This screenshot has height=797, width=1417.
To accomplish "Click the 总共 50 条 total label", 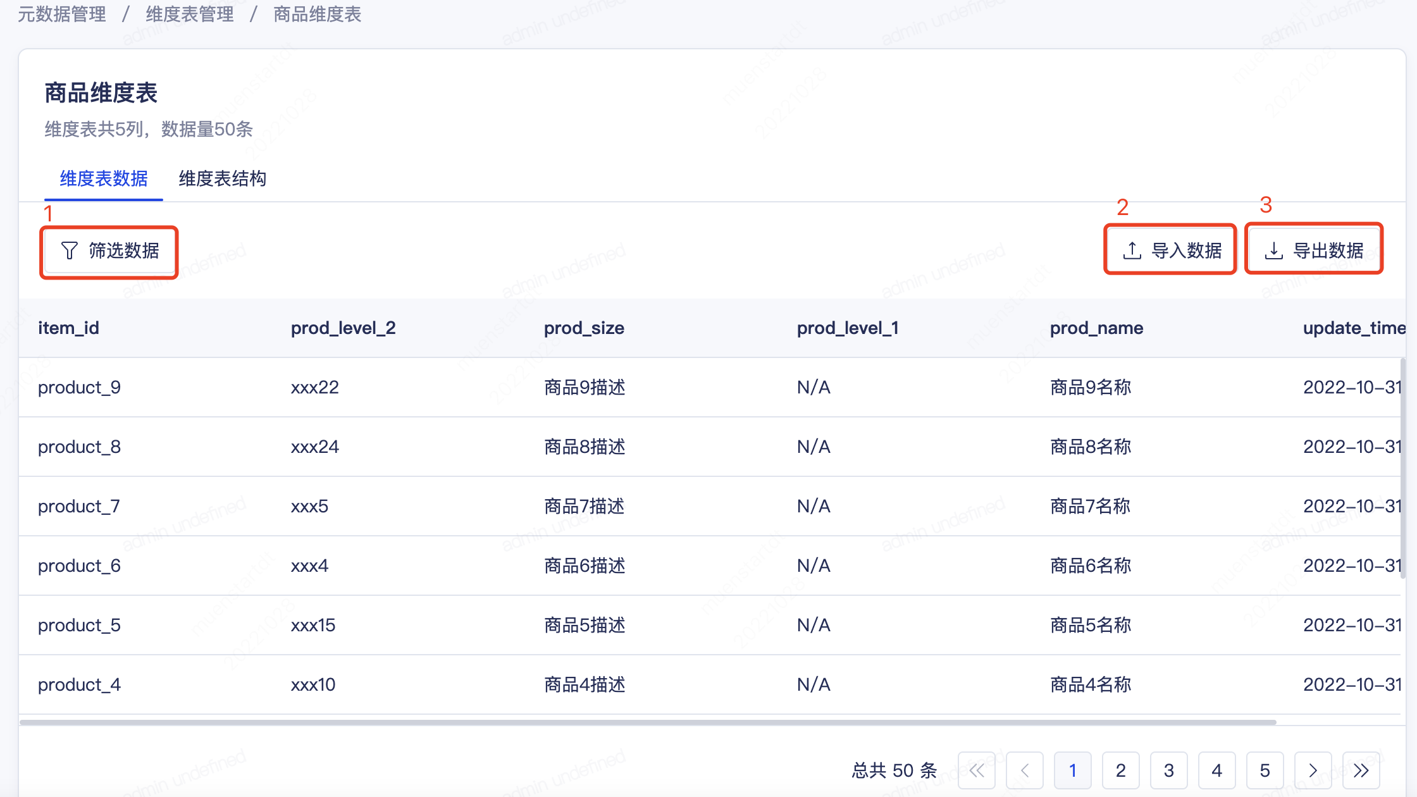I will pyautogui.click(x=894, y=770).
